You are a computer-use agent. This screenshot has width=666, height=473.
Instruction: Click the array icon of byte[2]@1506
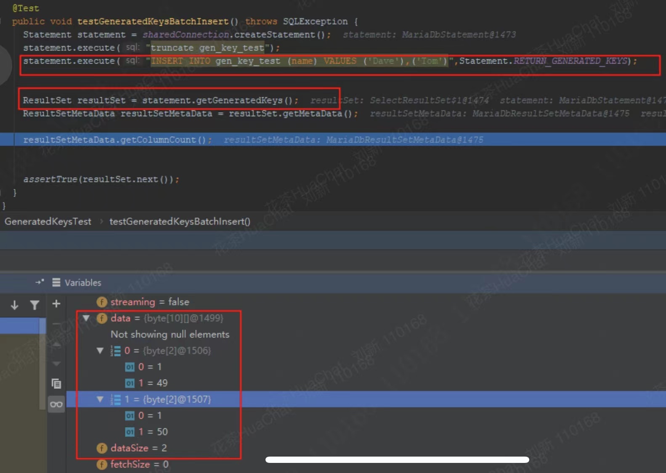coord(115,351)
